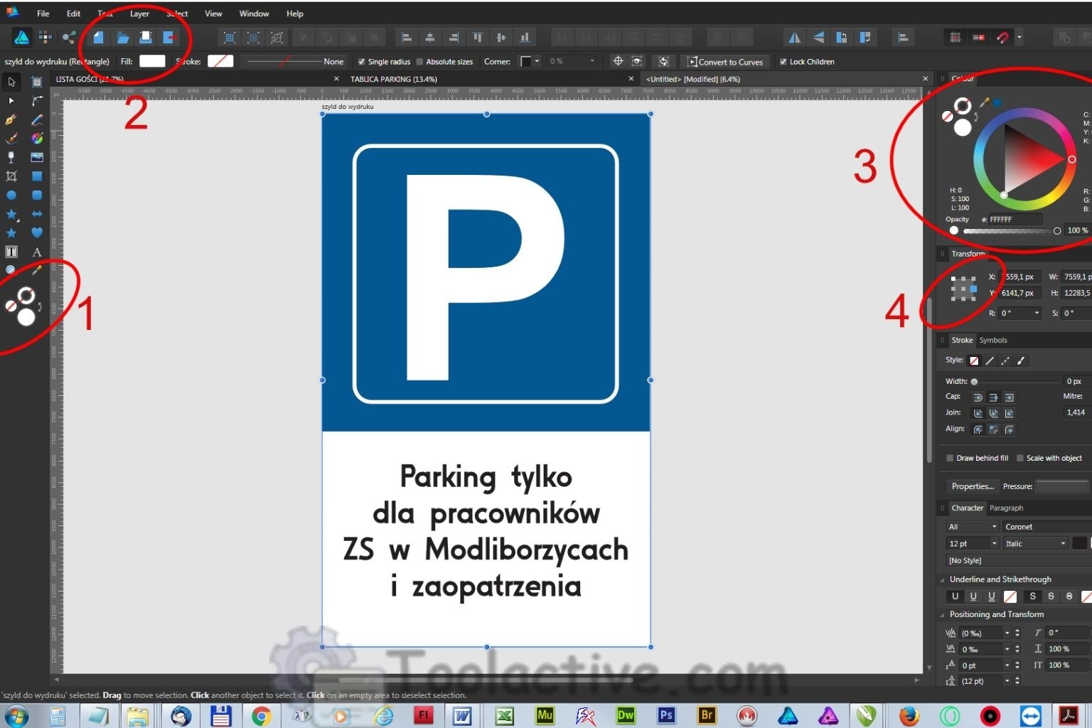The image size is (1092, 728).
Task: Click the Align Horizontal Centre icon
Action: (429, 37)
